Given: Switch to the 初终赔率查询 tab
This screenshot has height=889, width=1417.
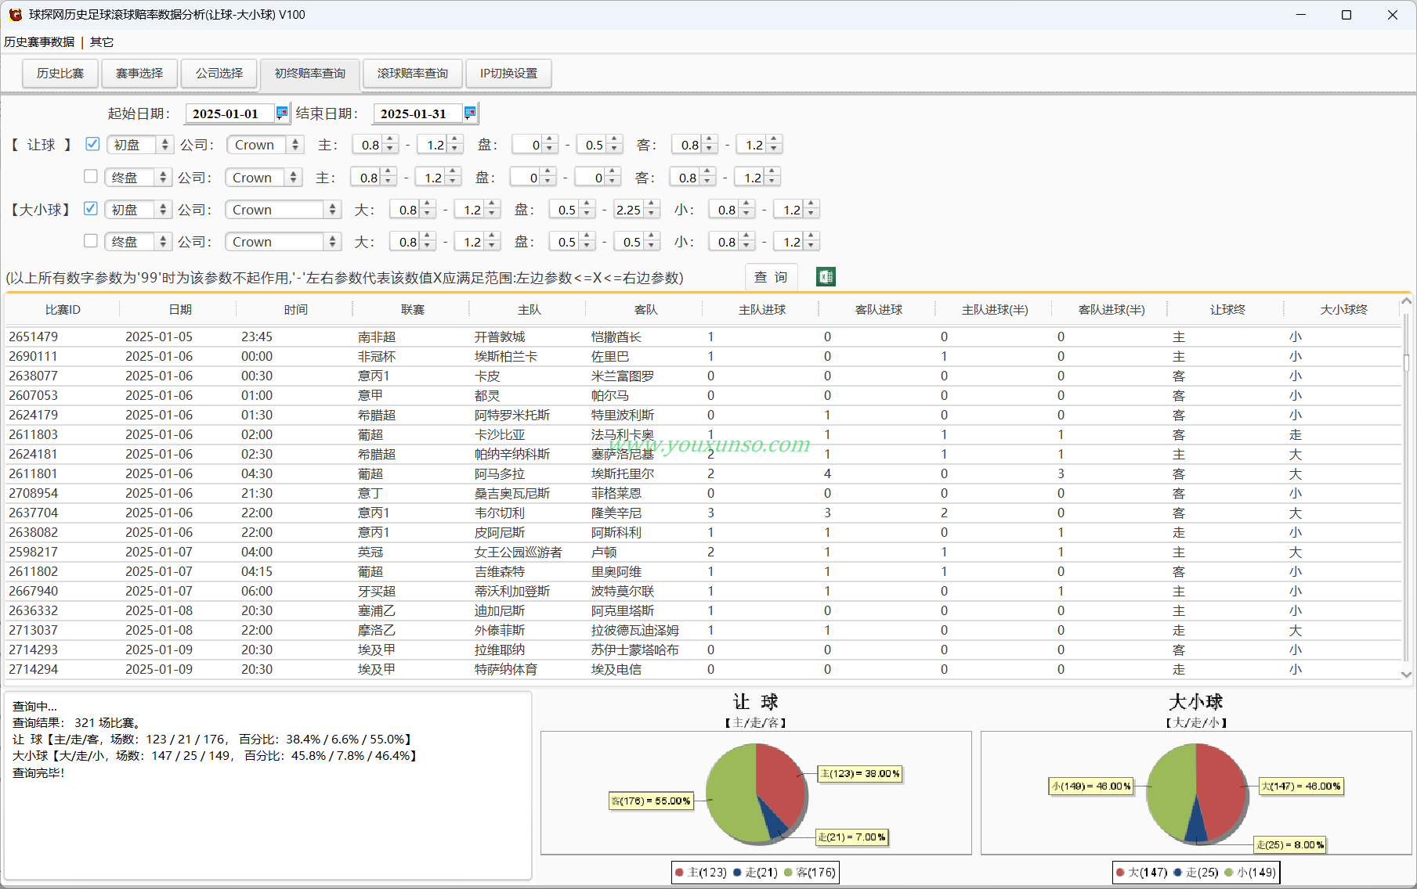Looking at the screenshot, I should 309,74.
